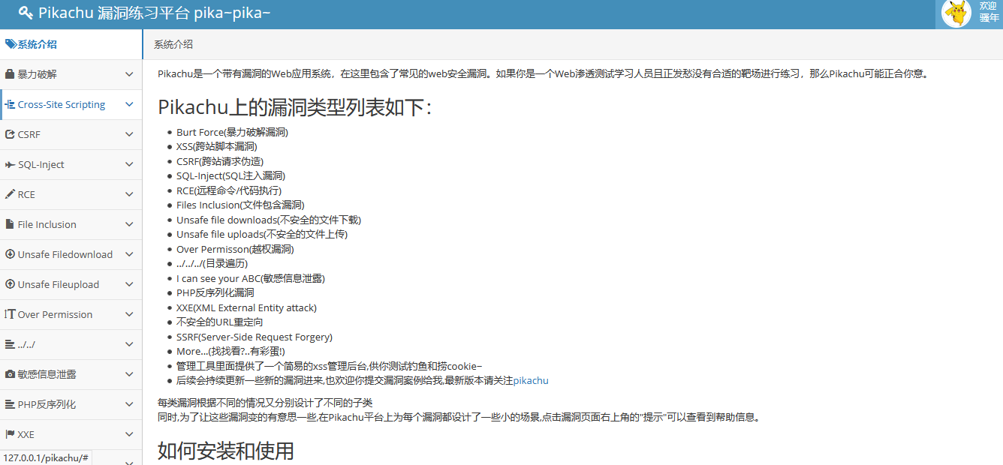1003x465 pixels.
Task: Click list item XXE(XML External Entity attack)
Action: pyautogui.click(x=246, y=307)
